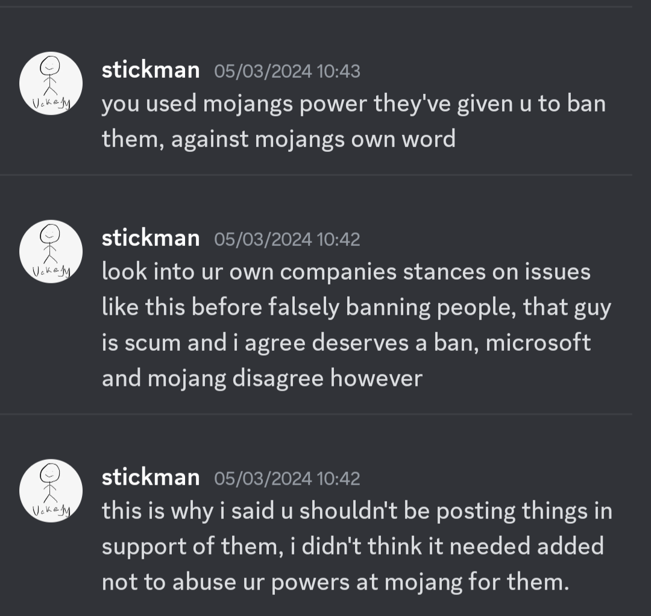651x616 pixels.
Task: Click the line 'like this before falsely banning people'
Action: (357, 307)
